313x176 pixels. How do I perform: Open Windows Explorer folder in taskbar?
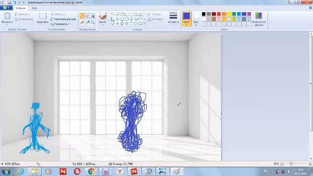click(x=34, y=172)
